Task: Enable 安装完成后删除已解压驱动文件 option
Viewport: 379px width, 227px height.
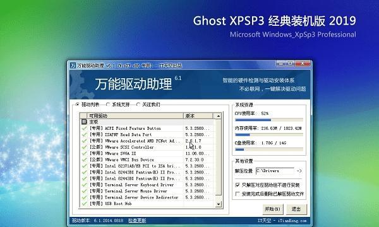Action: (x=238, y=194)
